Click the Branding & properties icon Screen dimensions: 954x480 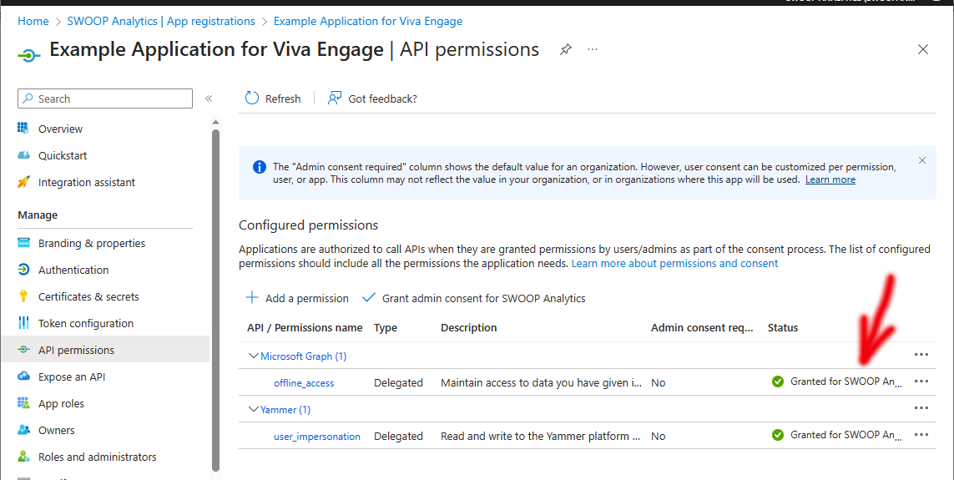[23, 243]
